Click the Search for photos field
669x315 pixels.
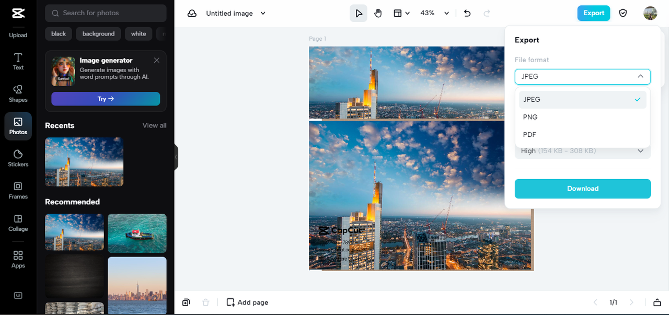106,13
